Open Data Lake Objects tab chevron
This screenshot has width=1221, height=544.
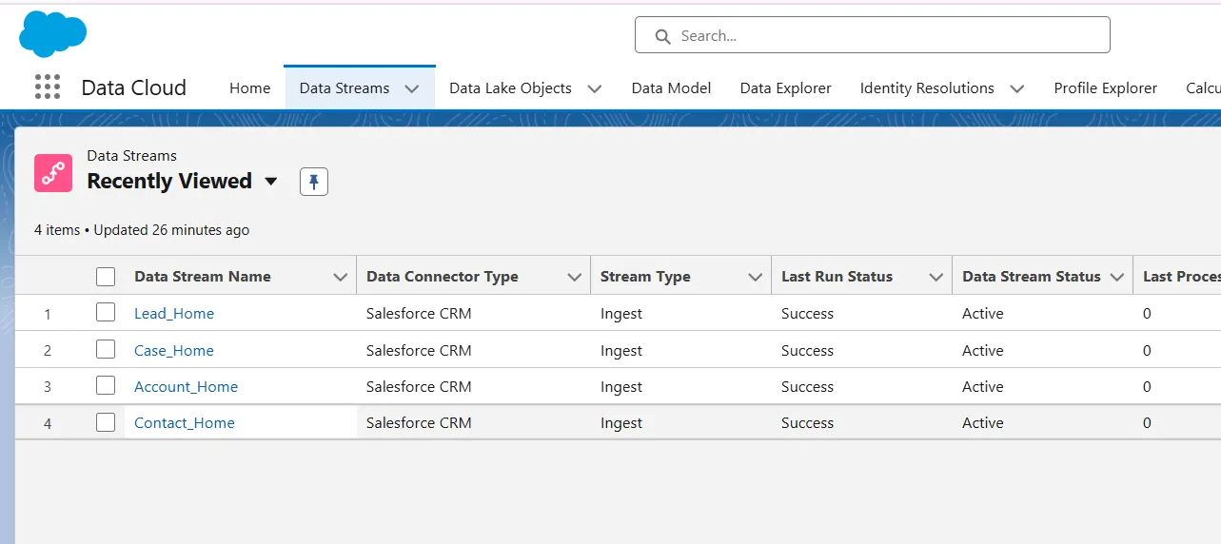[x=595, y=88]
